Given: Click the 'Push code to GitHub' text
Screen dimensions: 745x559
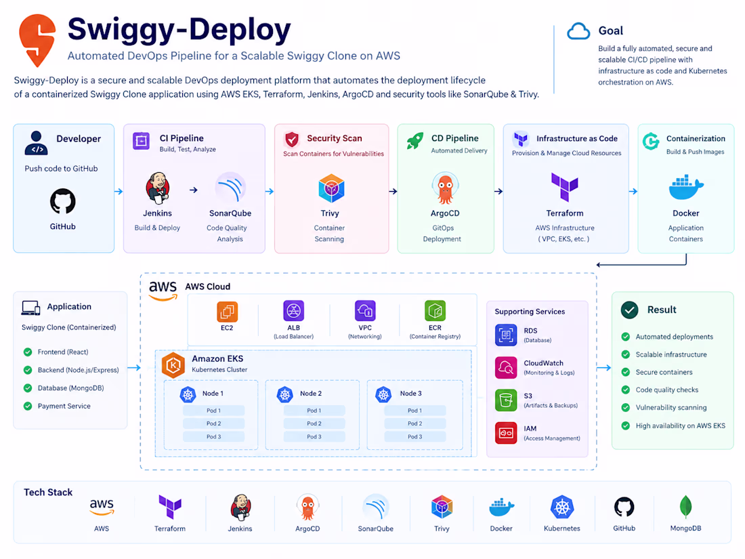Looking at the screenshot, I should pos(61,169).
